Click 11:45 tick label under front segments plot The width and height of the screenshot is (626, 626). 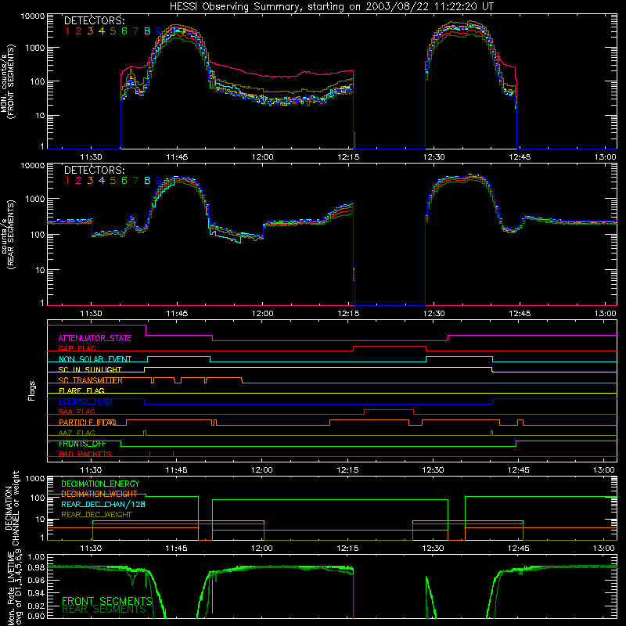click(x=177, y=157)
